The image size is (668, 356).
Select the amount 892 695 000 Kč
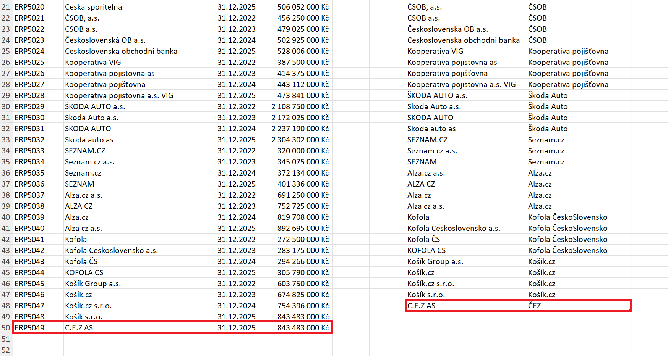(x=303, y=228)
